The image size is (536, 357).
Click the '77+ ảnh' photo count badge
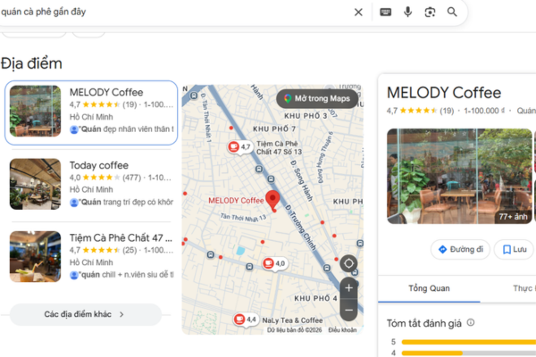point(513,217)
